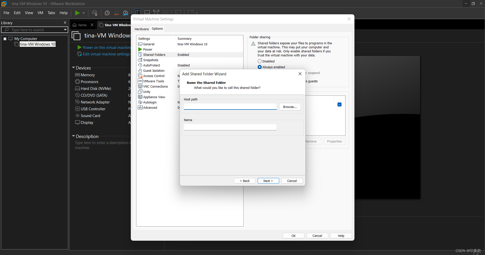
Task: Click the Revert to snapshot toolbar icon
Action: coord(116,13)
